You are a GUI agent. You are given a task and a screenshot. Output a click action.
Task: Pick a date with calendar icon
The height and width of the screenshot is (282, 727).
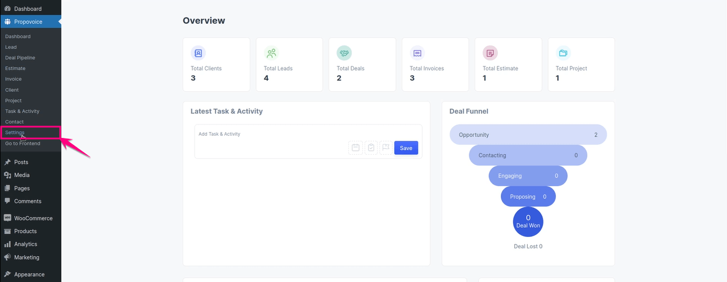356,148
